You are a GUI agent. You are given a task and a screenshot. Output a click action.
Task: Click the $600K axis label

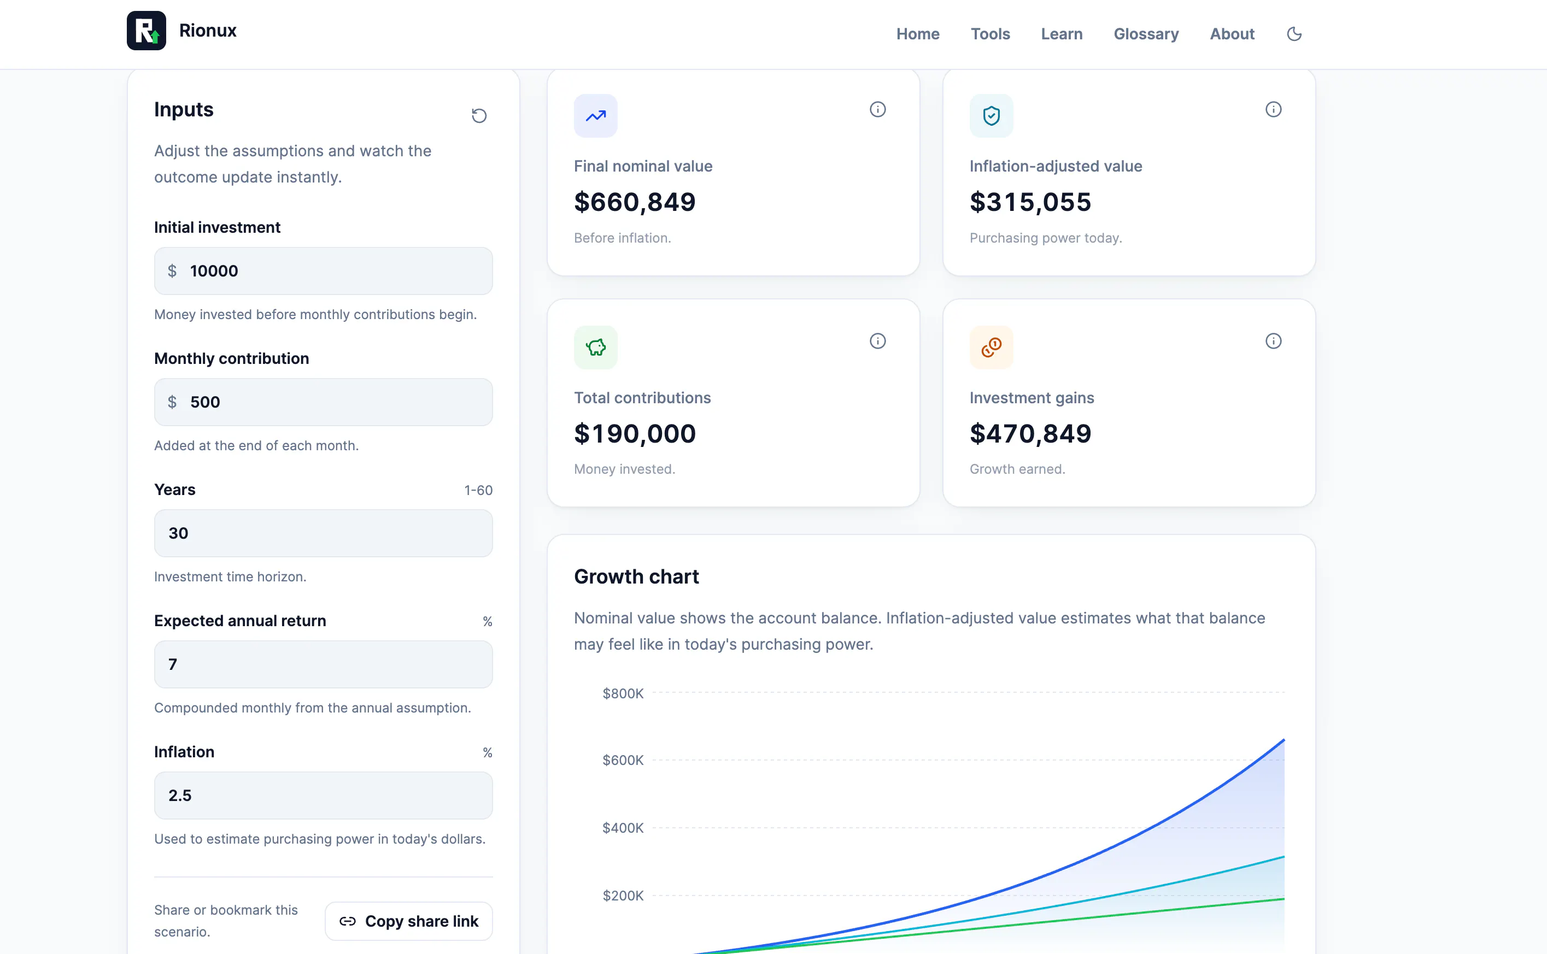[x=622, y=759]
